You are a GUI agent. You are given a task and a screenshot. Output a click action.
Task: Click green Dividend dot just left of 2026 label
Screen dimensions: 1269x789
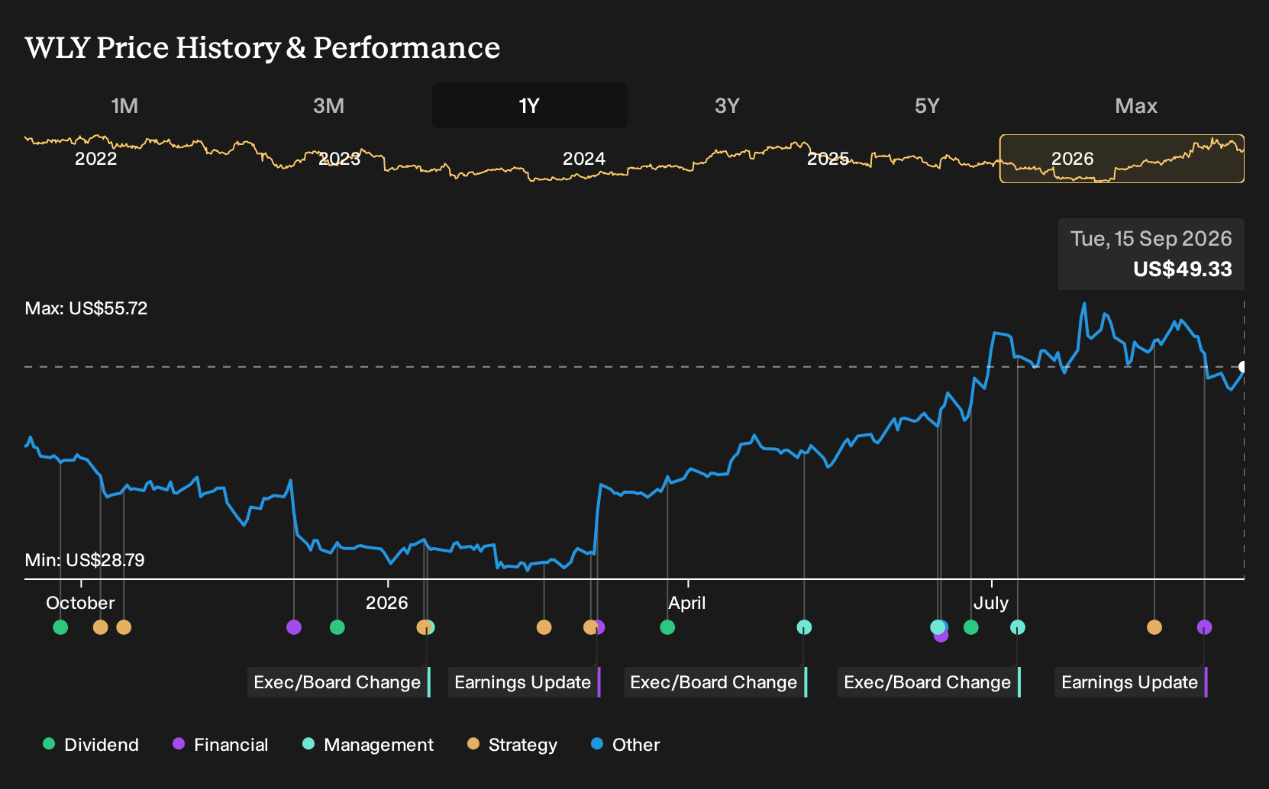[x=337, y=627]
